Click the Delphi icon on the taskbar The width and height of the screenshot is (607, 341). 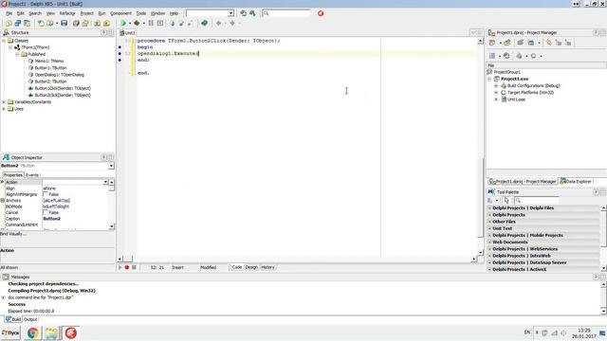pos(70,332)
